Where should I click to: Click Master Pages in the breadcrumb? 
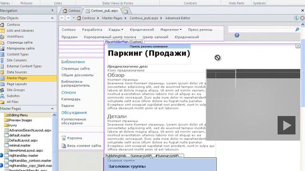(x=112, y=18)
